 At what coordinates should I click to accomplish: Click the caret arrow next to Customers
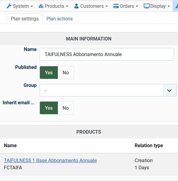[107, 6]
